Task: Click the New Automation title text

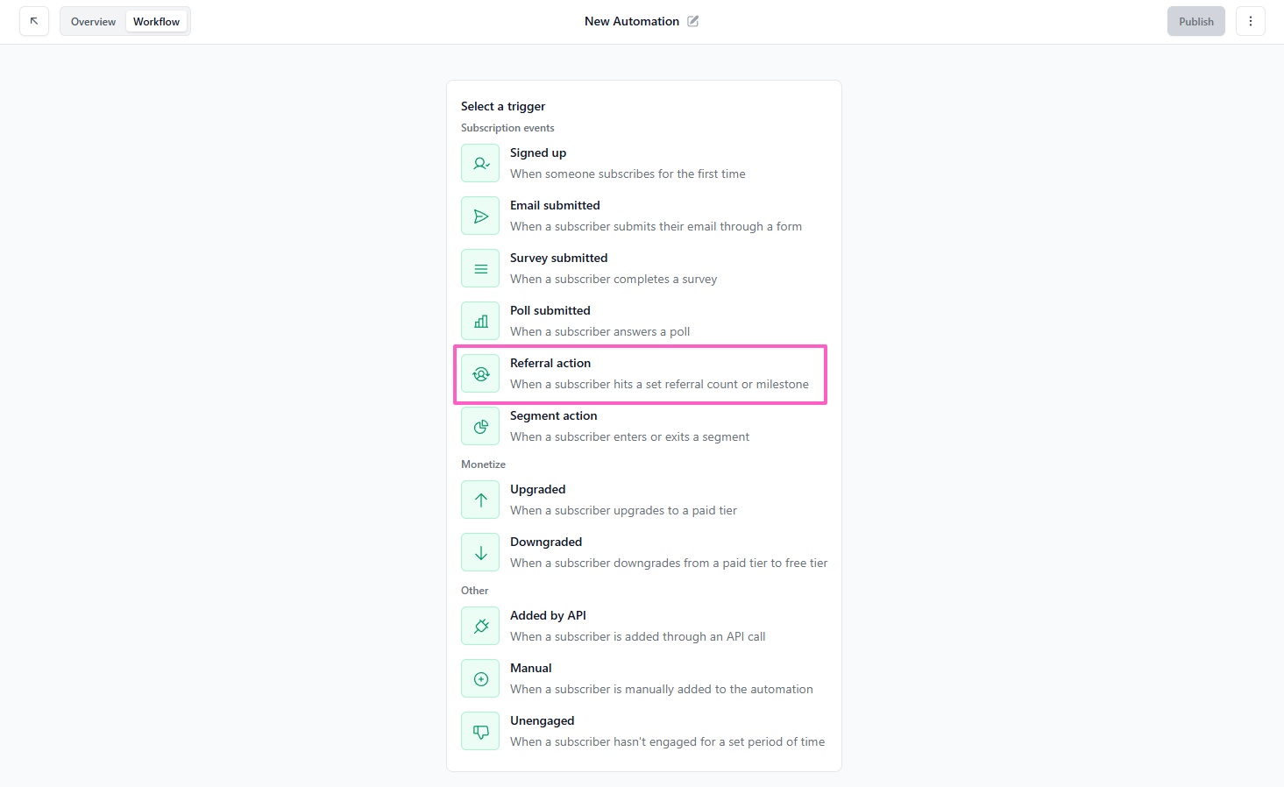Action: [631, 21]
